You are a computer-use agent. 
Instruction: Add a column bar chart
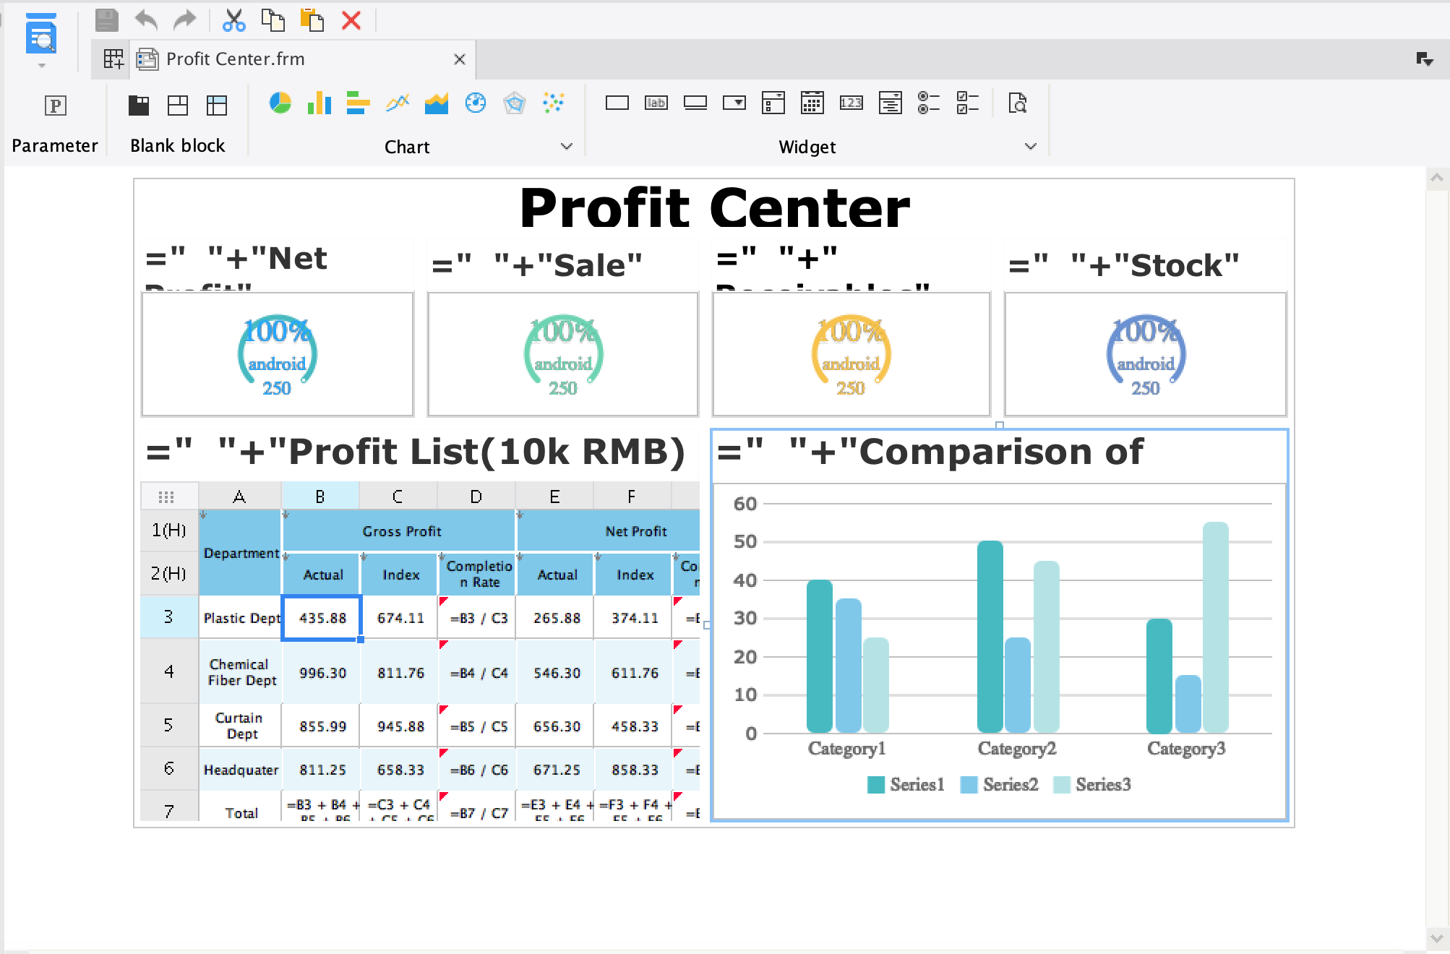click(x=319, y=103)
